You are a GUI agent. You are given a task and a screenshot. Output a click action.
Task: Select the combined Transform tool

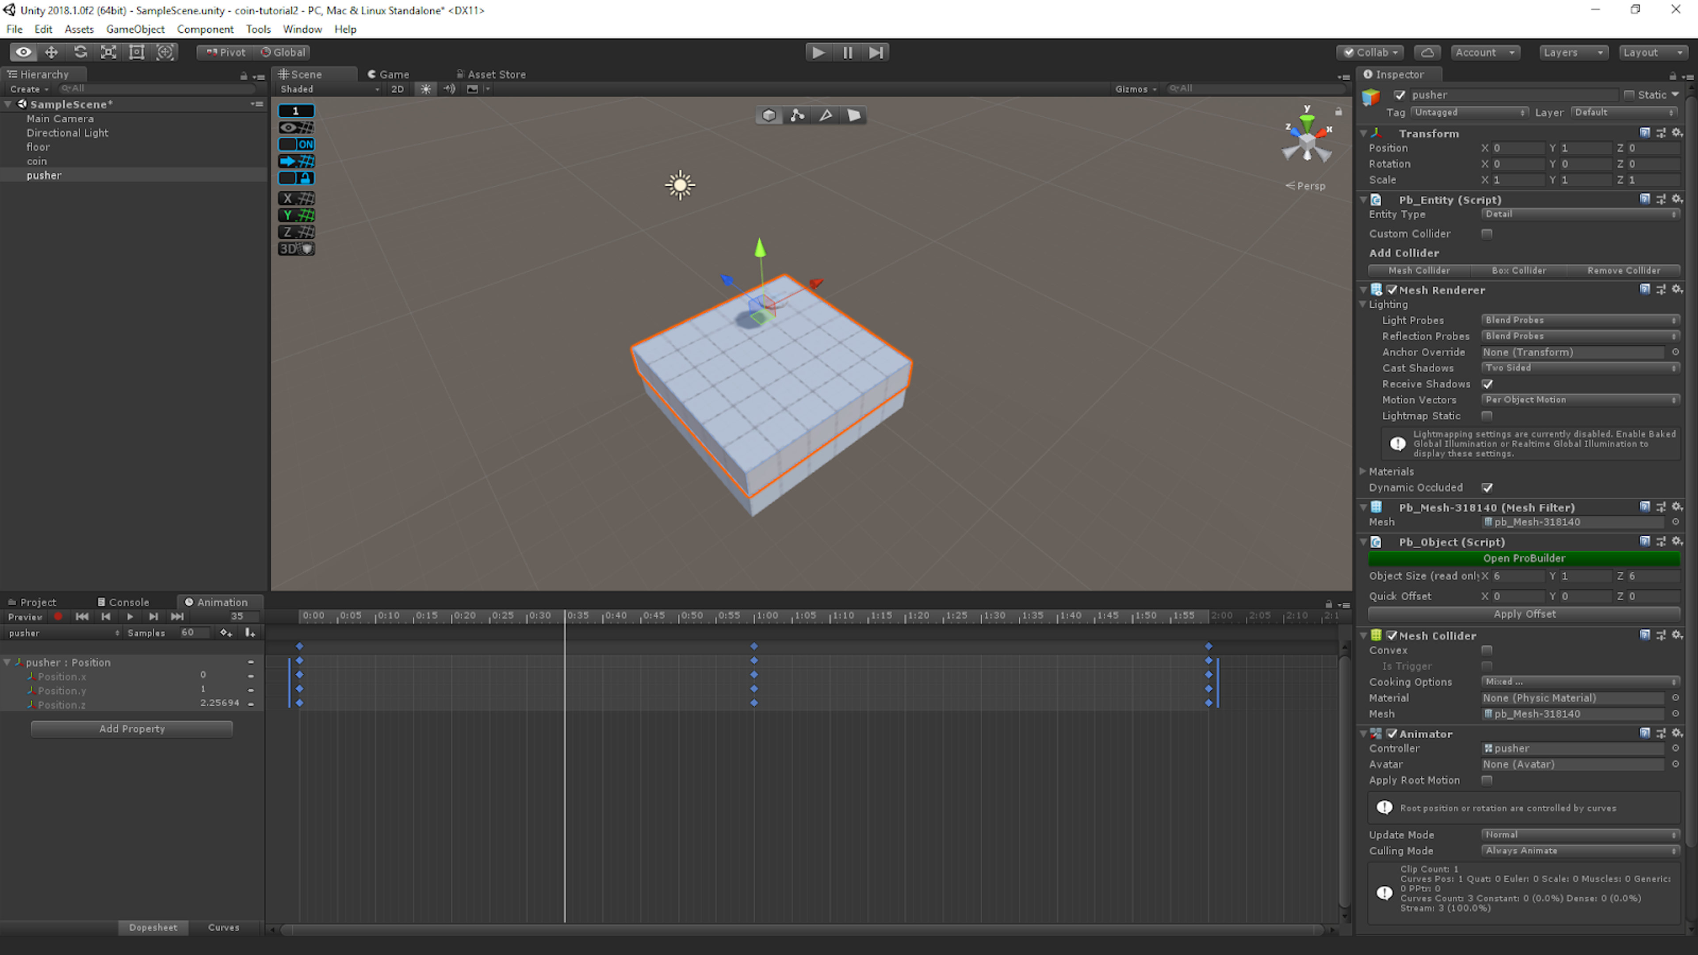165,52
